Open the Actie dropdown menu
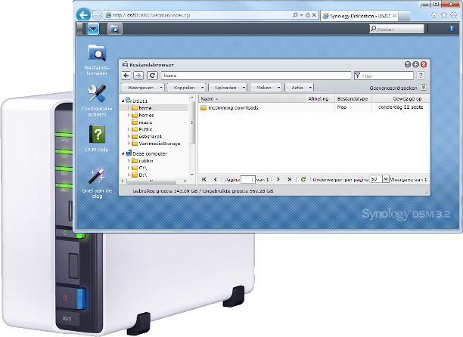Viewport: 463px width, 337px height. click(299, 88)
